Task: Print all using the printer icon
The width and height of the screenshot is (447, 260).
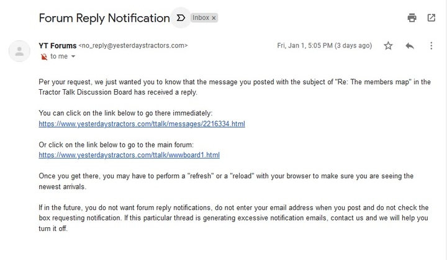Action: pyautogui.click(x=412, y=18)
